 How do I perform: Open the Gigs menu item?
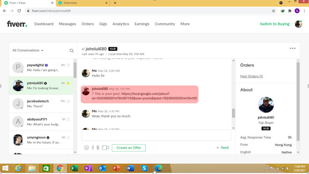103,24
